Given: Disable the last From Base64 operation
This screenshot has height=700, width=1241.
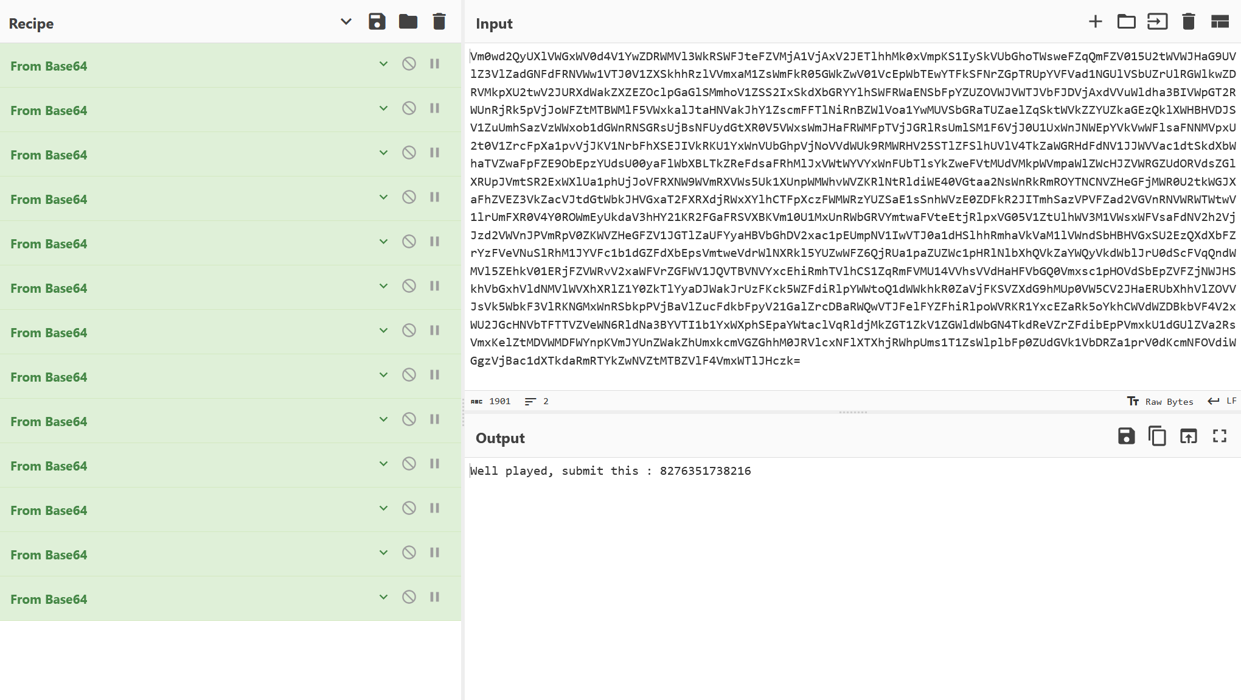Looking at the screenshot, I should (x=409, y=597).
